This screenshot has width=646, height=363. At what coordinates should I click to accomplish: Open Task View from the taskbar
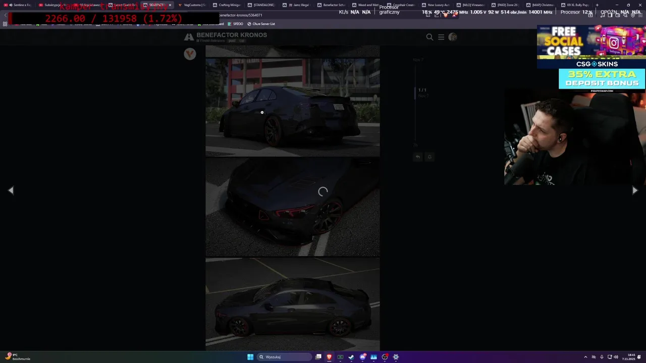[x=318, y=357]
